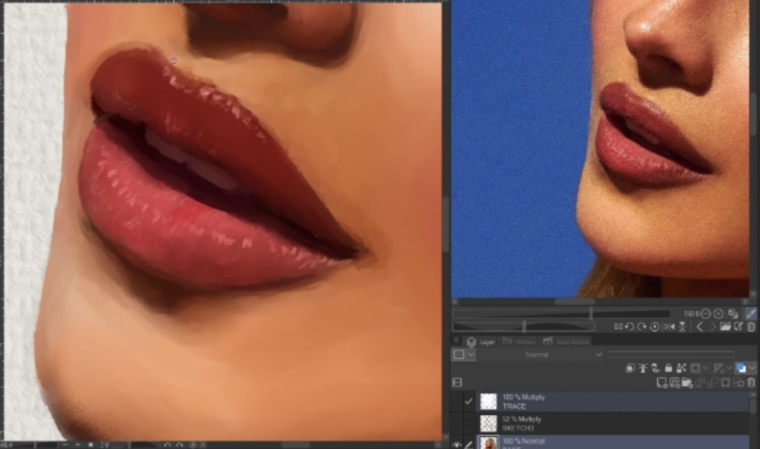Adjust the Sub View rotation slider
This screenshot has width=760, height=449.
pyautogui.click(x=524, y=326)
